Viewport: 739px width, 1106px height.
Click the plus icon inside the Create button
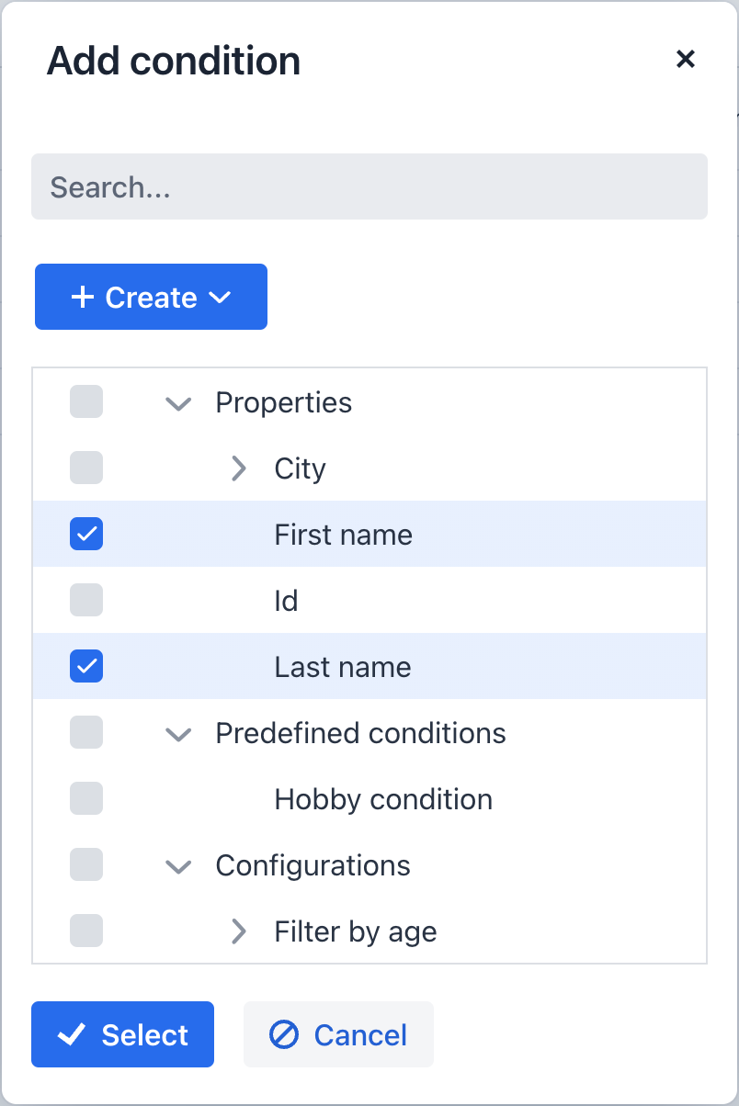point(85,297)
